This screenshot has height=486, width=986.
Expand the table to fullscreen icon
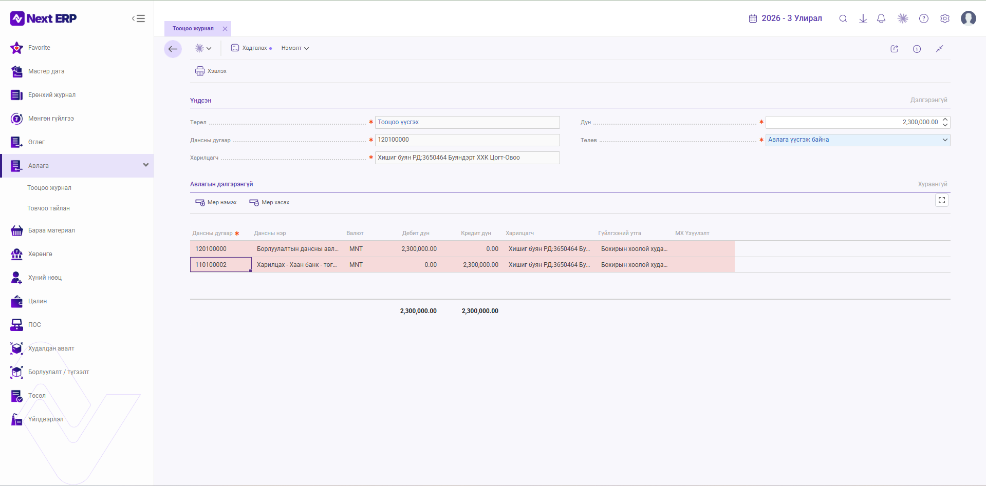pyautogui.click(x=942, y=201)
